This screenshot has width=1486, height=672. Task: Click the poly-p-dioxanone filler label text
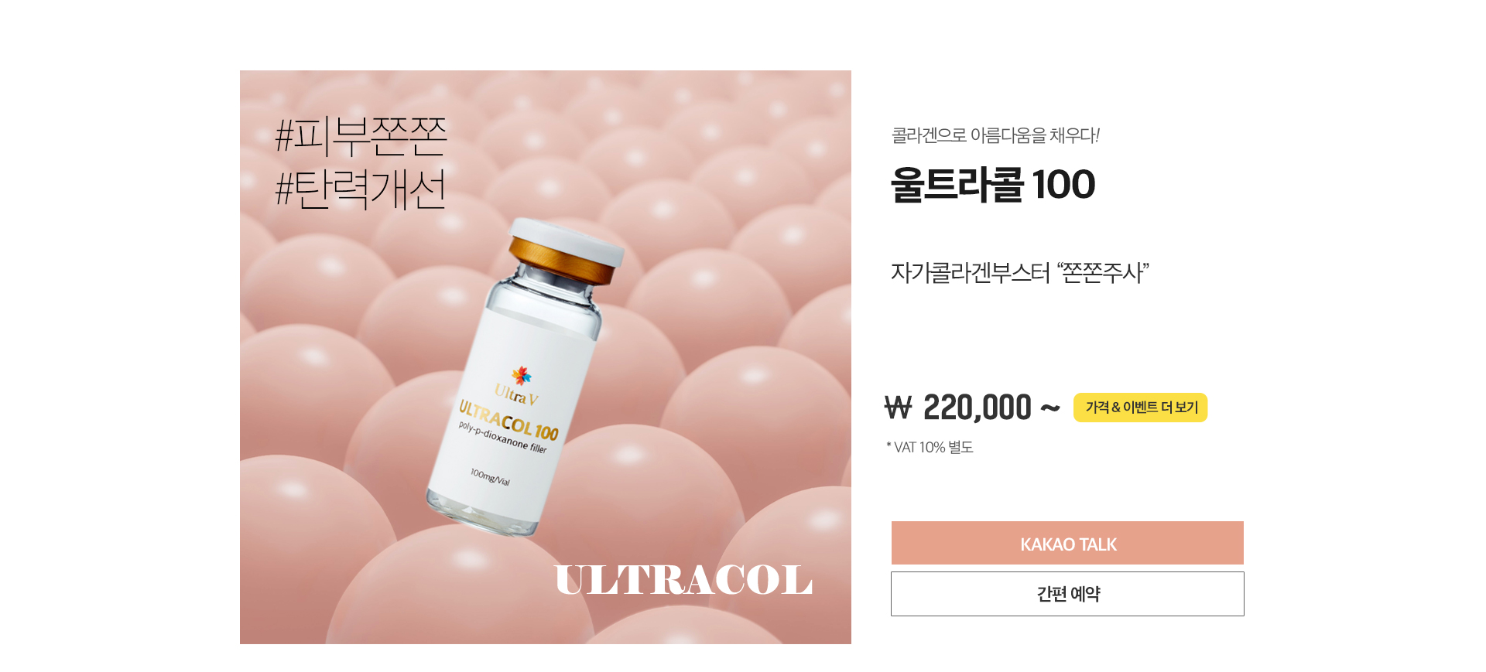(x=502, y=437)
